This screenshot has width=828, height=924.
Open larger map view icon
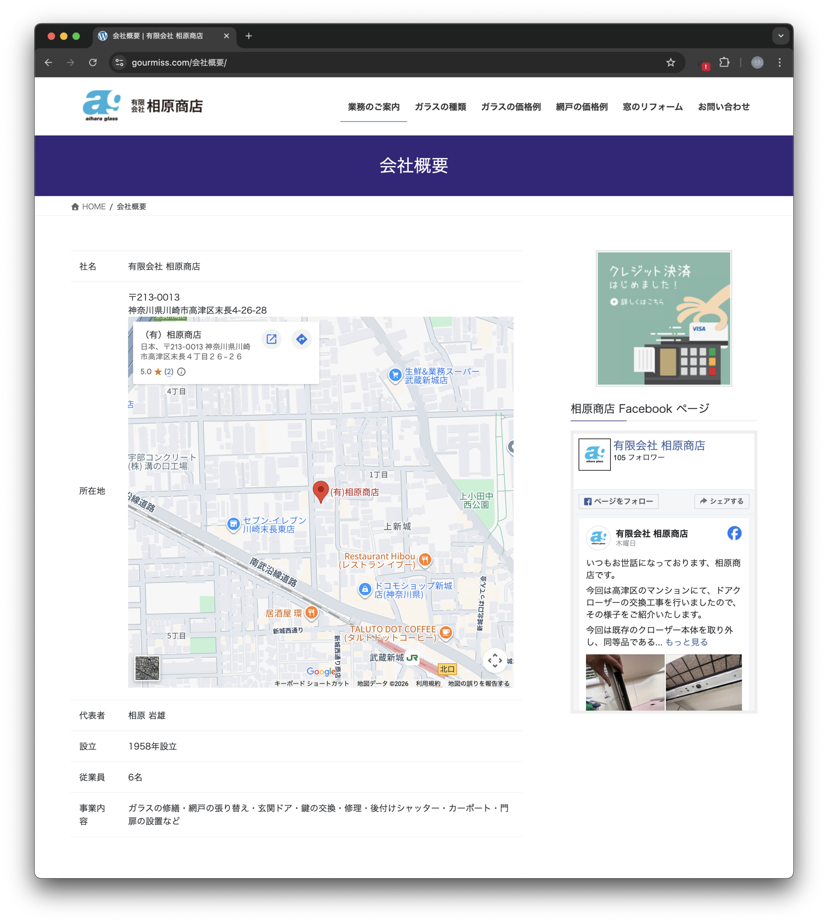272,339
